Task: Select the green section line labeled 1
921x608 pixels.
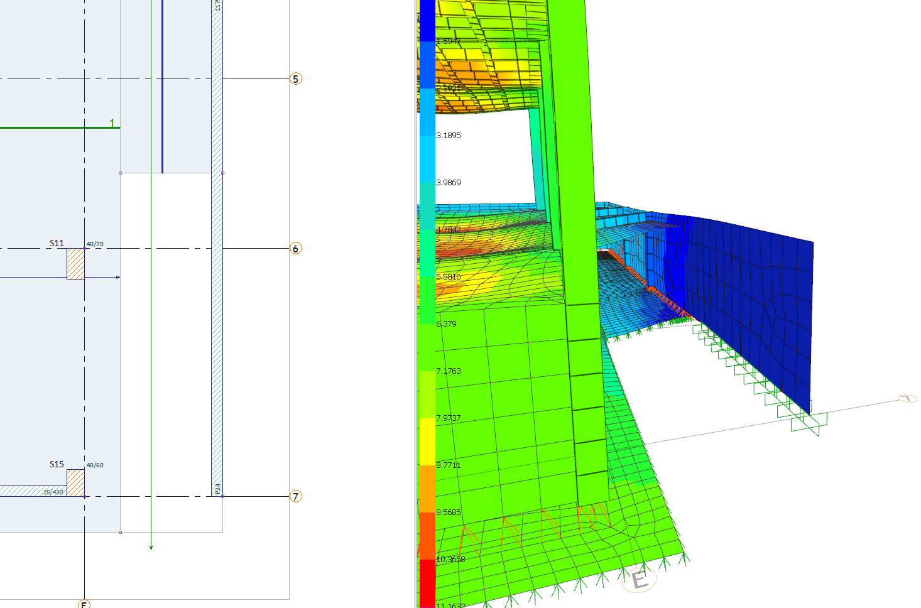Action: [x=57, y=128]
